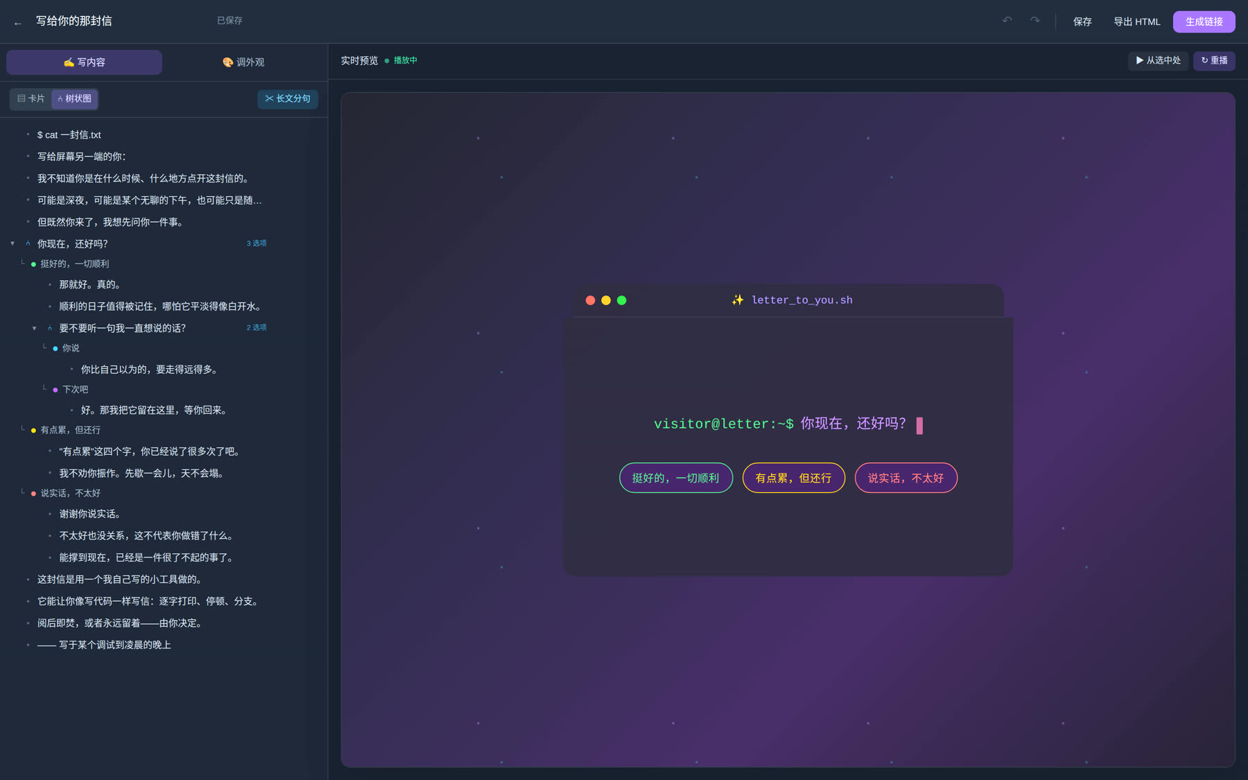Open the 写内容 tab

coord(85,62)
